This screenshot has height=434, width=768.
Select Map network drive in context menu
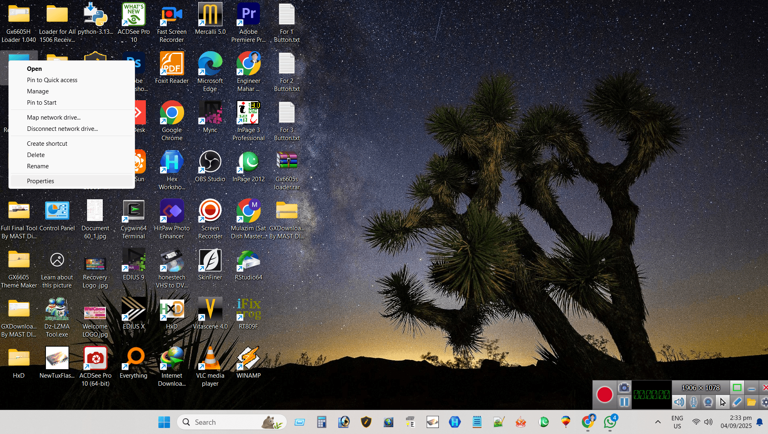coord(54,118)
